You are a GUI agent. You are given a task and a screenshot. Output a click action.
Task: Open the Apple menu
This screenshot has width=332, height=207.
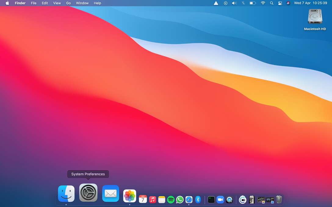click(x=7, y=3)
